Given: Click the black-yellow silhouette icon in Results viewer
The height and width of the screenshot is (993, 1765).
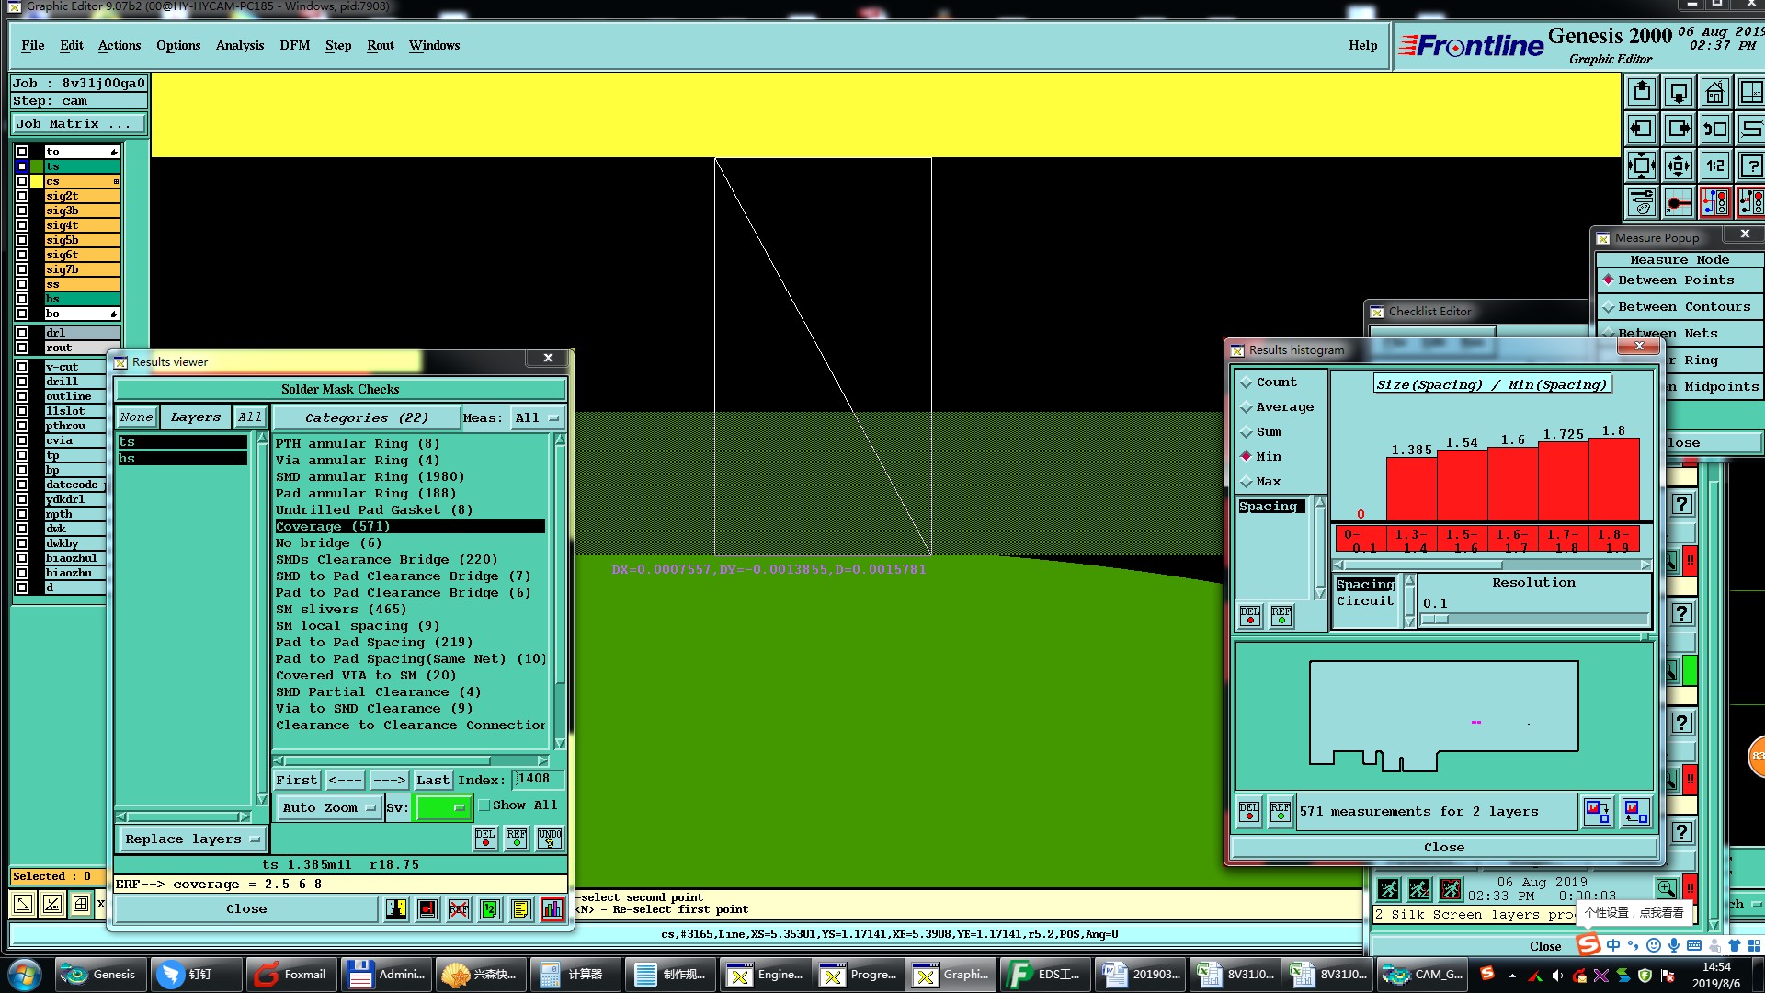Looking at the screenshot, I should point(396,909).
